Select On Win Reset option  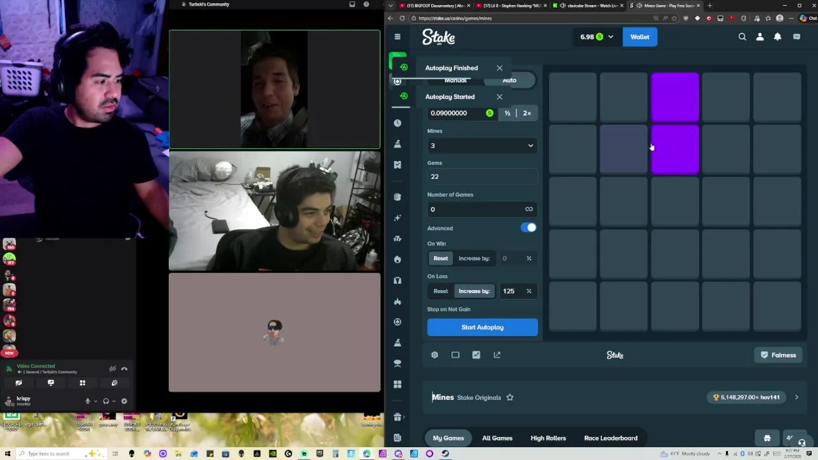pos(441,258)
